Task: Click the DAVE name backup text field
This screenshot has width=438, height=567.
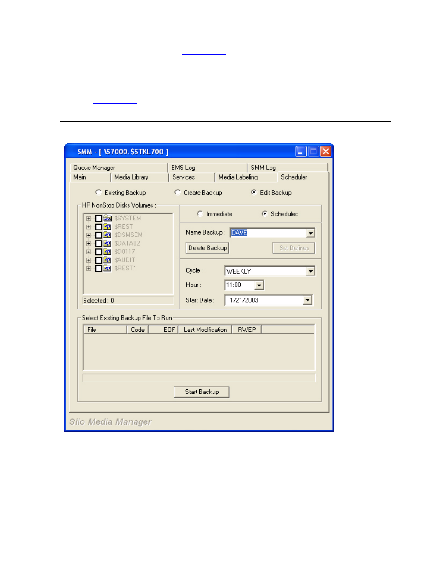Action: pyautogui.click(x=269, y=233)
